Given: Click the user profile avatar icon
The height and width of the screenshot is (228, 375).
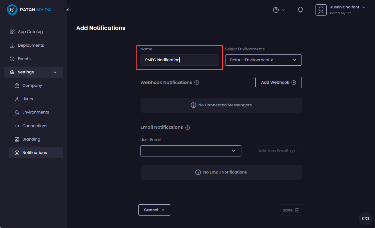Looking at the screenshot, I should [x=321, y=10].
